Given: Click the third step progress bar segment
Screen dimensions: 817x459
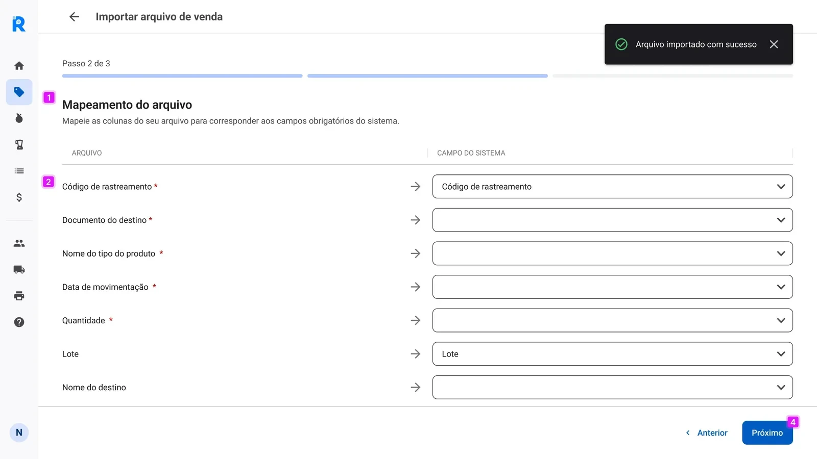Looking at the screenshot, I should [672, 76].
